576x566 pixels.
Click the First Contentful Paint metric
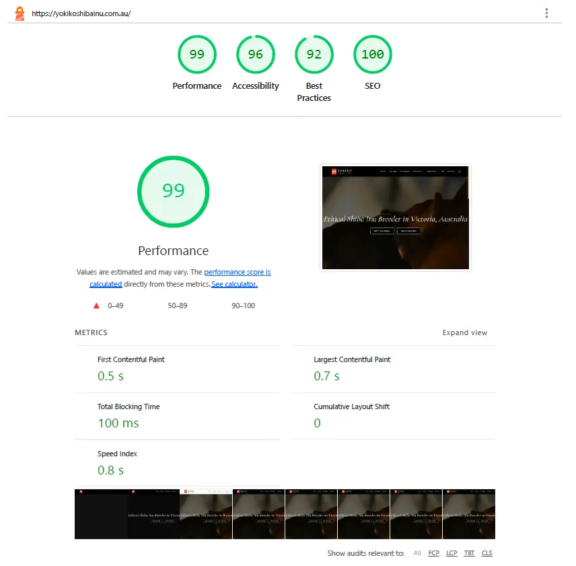click(x=177, y=369)
